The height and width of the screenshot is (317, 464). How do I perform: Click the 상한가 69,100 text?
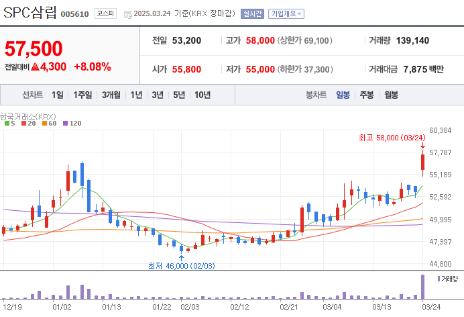pos(305,40)
